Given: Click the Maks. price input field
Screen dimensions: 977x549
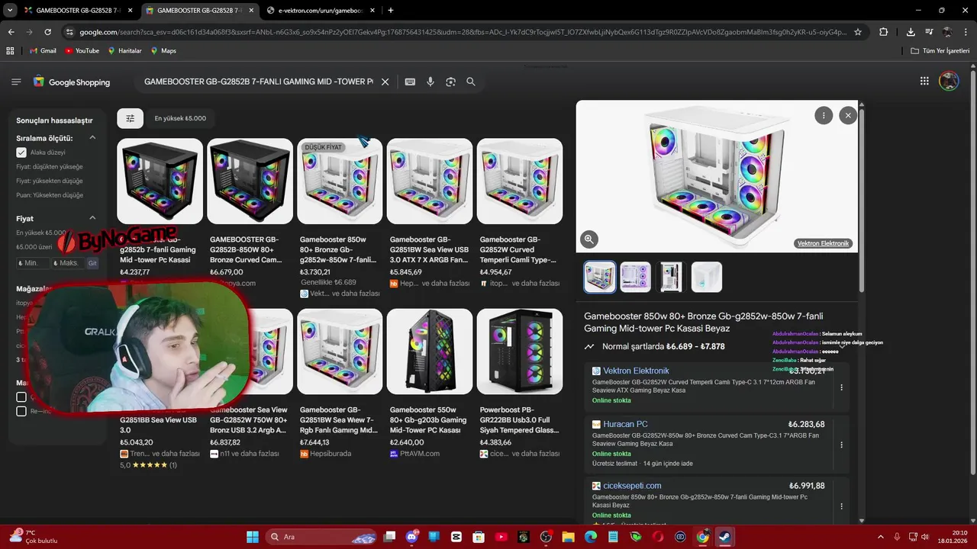Looking at the screenshot, I should coord(68,262).
